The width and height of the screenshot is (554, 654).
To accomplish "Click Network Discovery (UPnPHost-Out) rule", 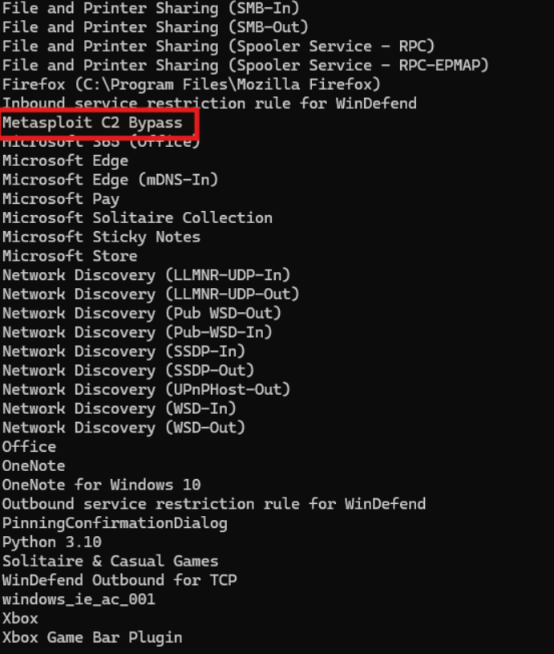I will pyautogui.click(x=146, y=389).
